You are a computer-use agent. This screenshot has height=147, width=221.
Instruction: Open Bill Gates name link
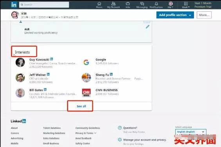(36, 90)
